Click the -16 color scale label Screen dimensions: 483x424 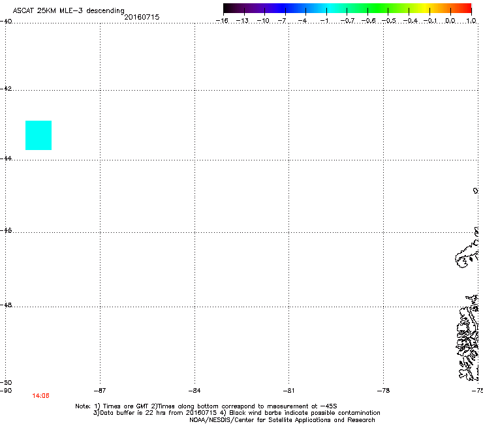point(222,21)
